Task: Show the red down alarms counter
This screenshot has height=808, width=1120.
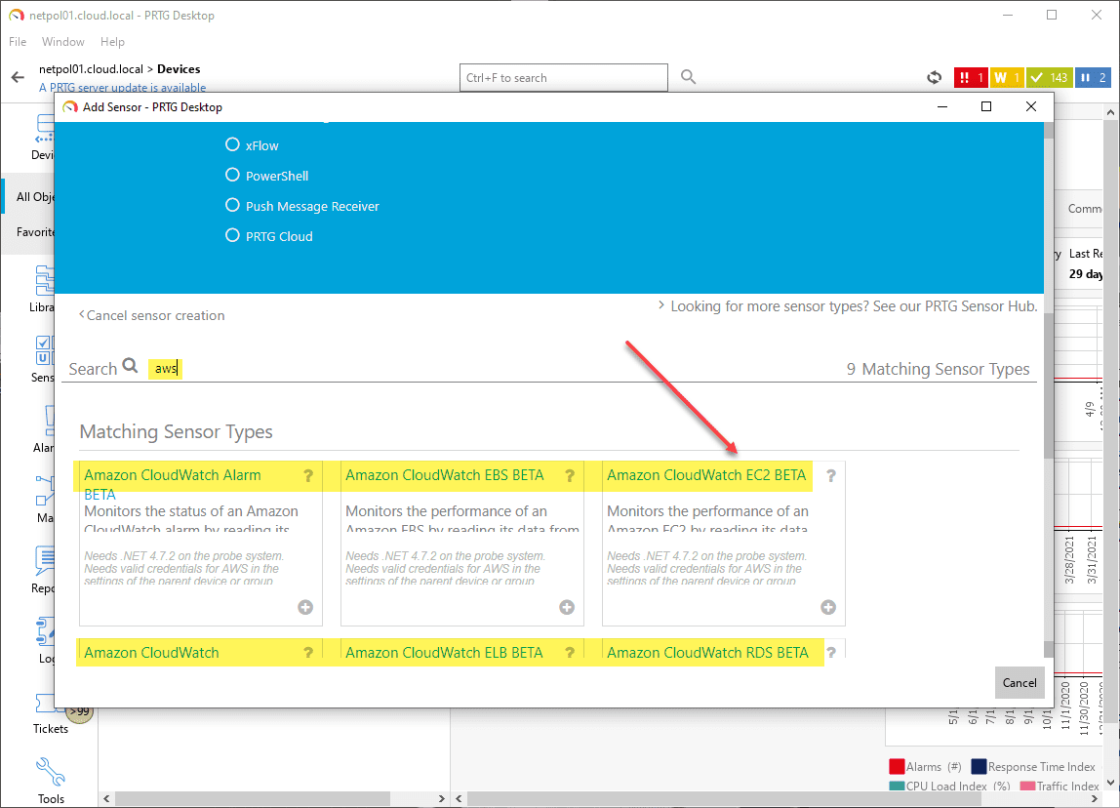Action: click(970, 77)
